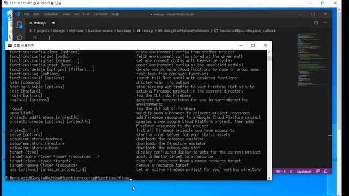Select the index.js editor tab
The width and height of the screenshot is (349, 196).
pos(42,23)
